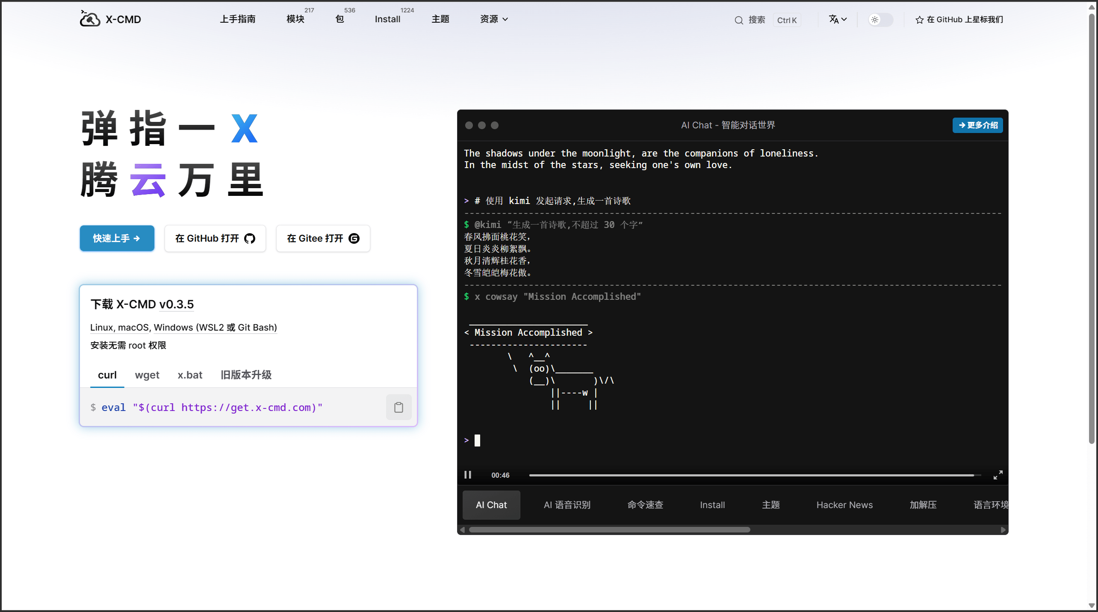Switch to the wget install tab
Screen dimensions: 1098x612
[147, 375]
